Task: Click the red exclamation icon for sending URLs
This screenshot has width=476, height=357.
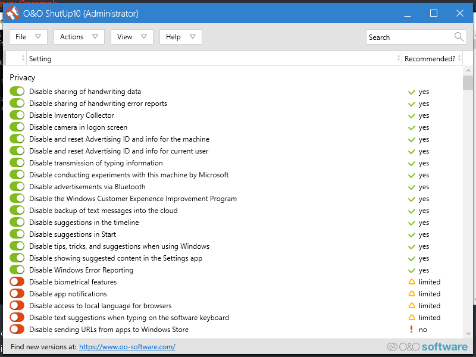Action: tap(411, 329)
